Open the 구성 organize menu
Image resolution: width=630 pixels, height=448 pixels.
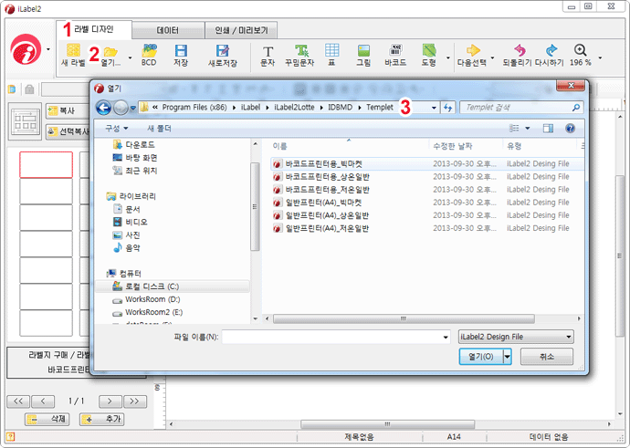[x=117, y=129]
